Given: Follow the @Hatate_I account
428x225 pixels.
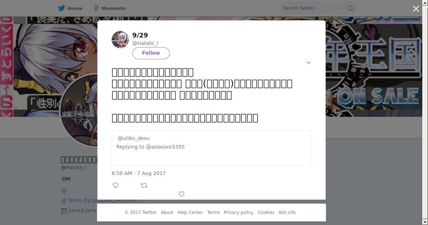Looking at the screenshot, I should tap(151, 53).
